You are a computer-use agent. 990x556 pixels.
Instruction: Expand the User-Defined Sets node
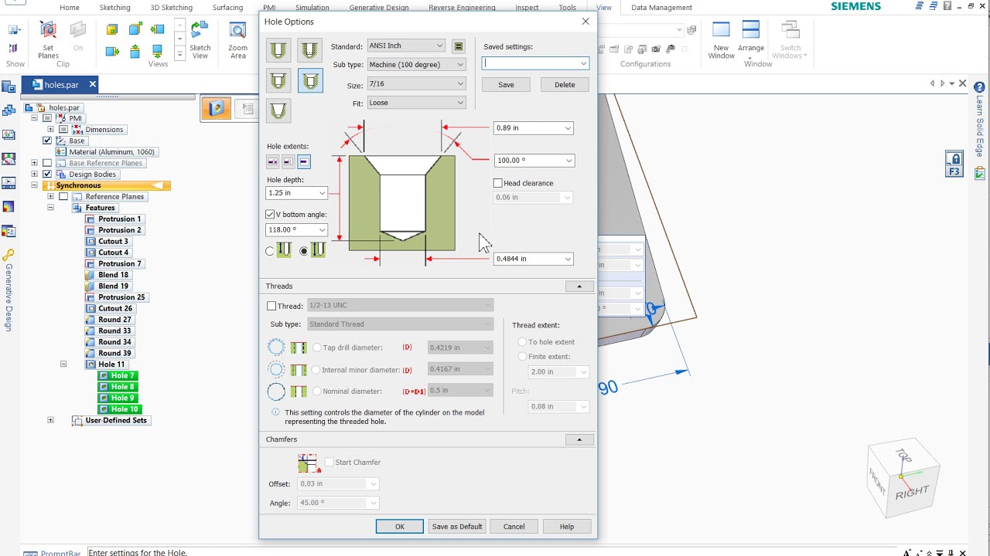(50, 420)
